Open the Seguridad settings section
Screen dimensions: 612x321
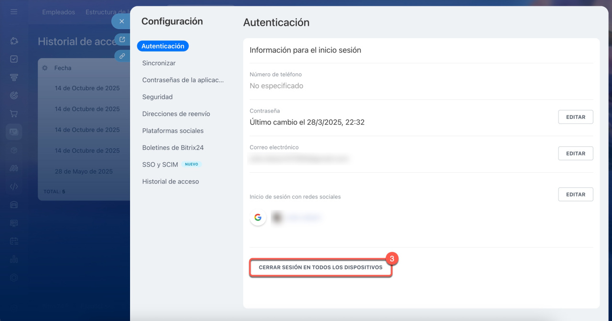pyautogui.click(x=157, y=97)
